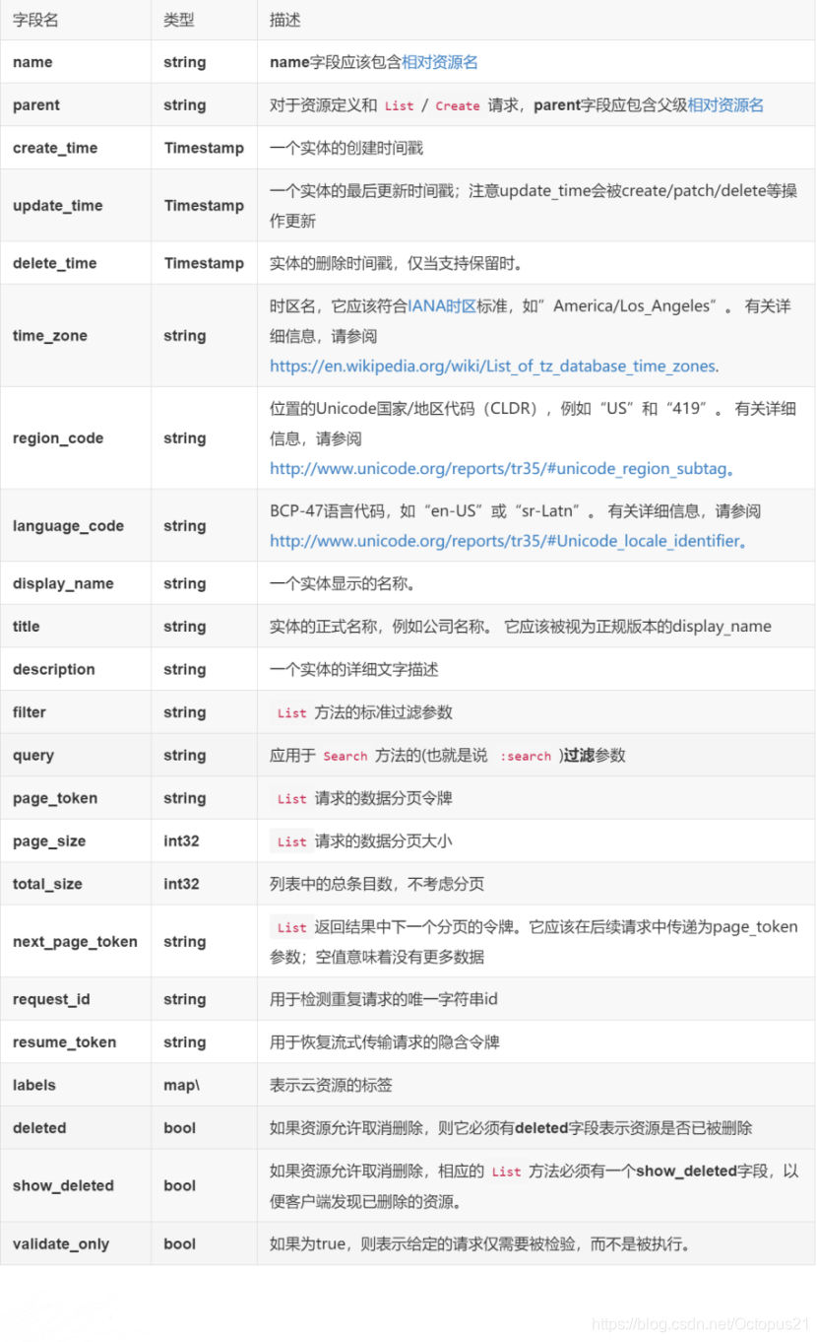Click the Timestamp type of create_time
Viewport: 817px width, 1342px height.
tap(204, 148)
